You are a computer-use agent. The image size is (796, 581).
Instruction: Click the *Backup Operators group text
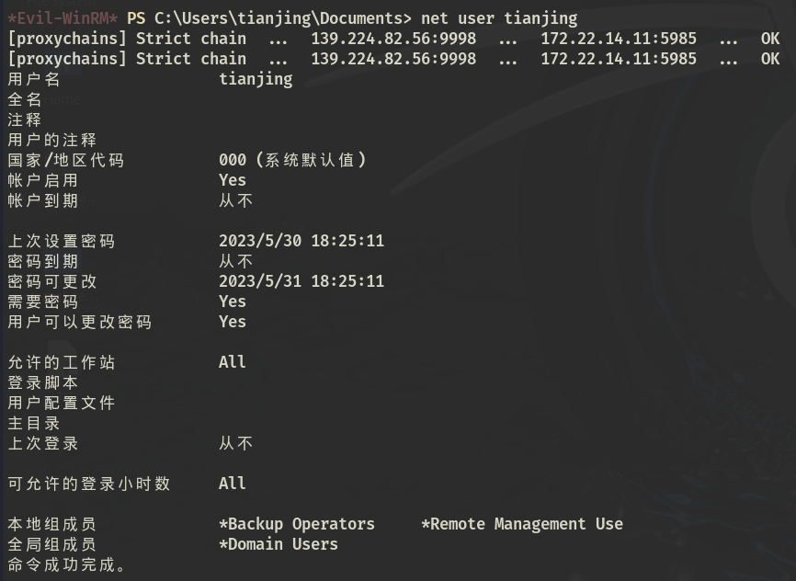pos(297,525)
